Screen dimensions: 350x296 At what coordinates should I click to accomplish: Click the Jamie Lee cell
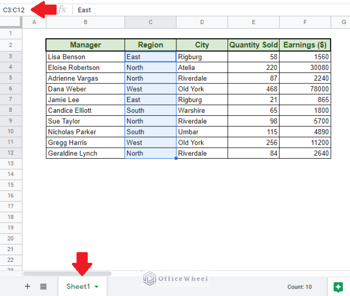pyautogui.click(x=86, y=99)
